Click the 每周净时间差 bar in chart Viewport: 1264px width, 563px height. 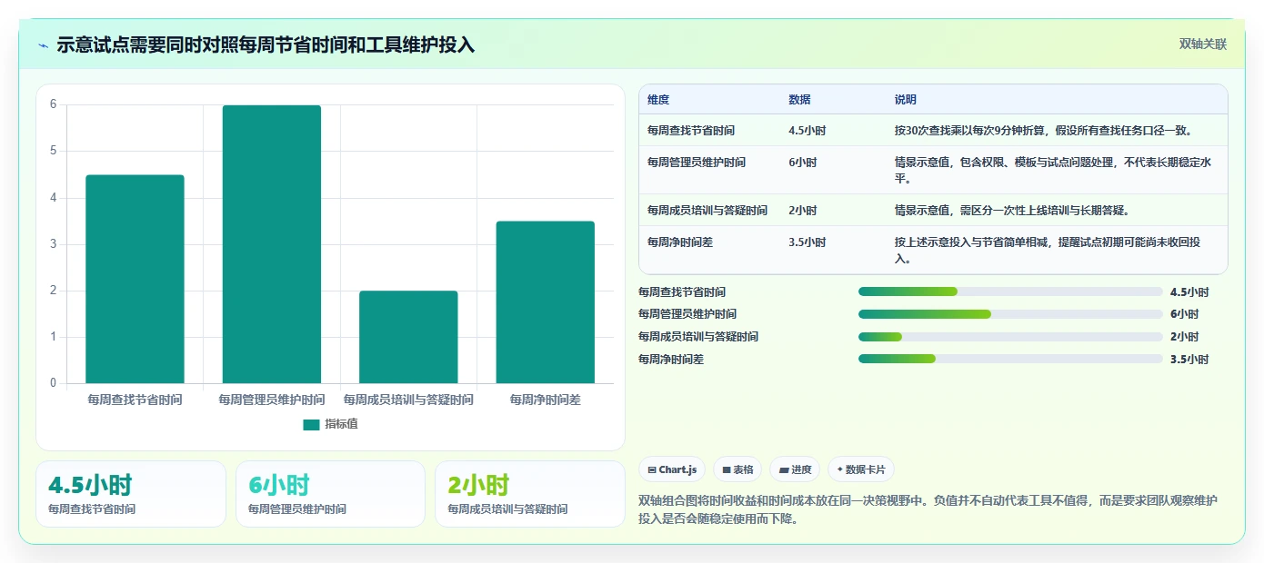546,302
